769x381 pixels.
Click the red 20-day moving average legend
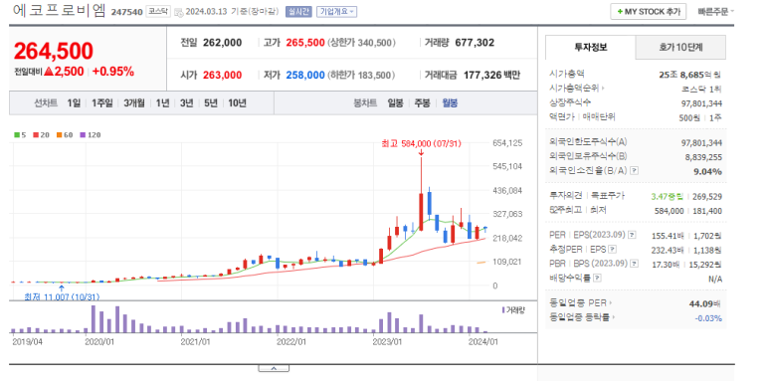(x=40, y=135)
